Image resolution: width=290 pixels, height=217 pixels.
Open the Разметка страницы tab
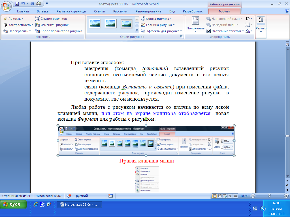click(71, 11)
